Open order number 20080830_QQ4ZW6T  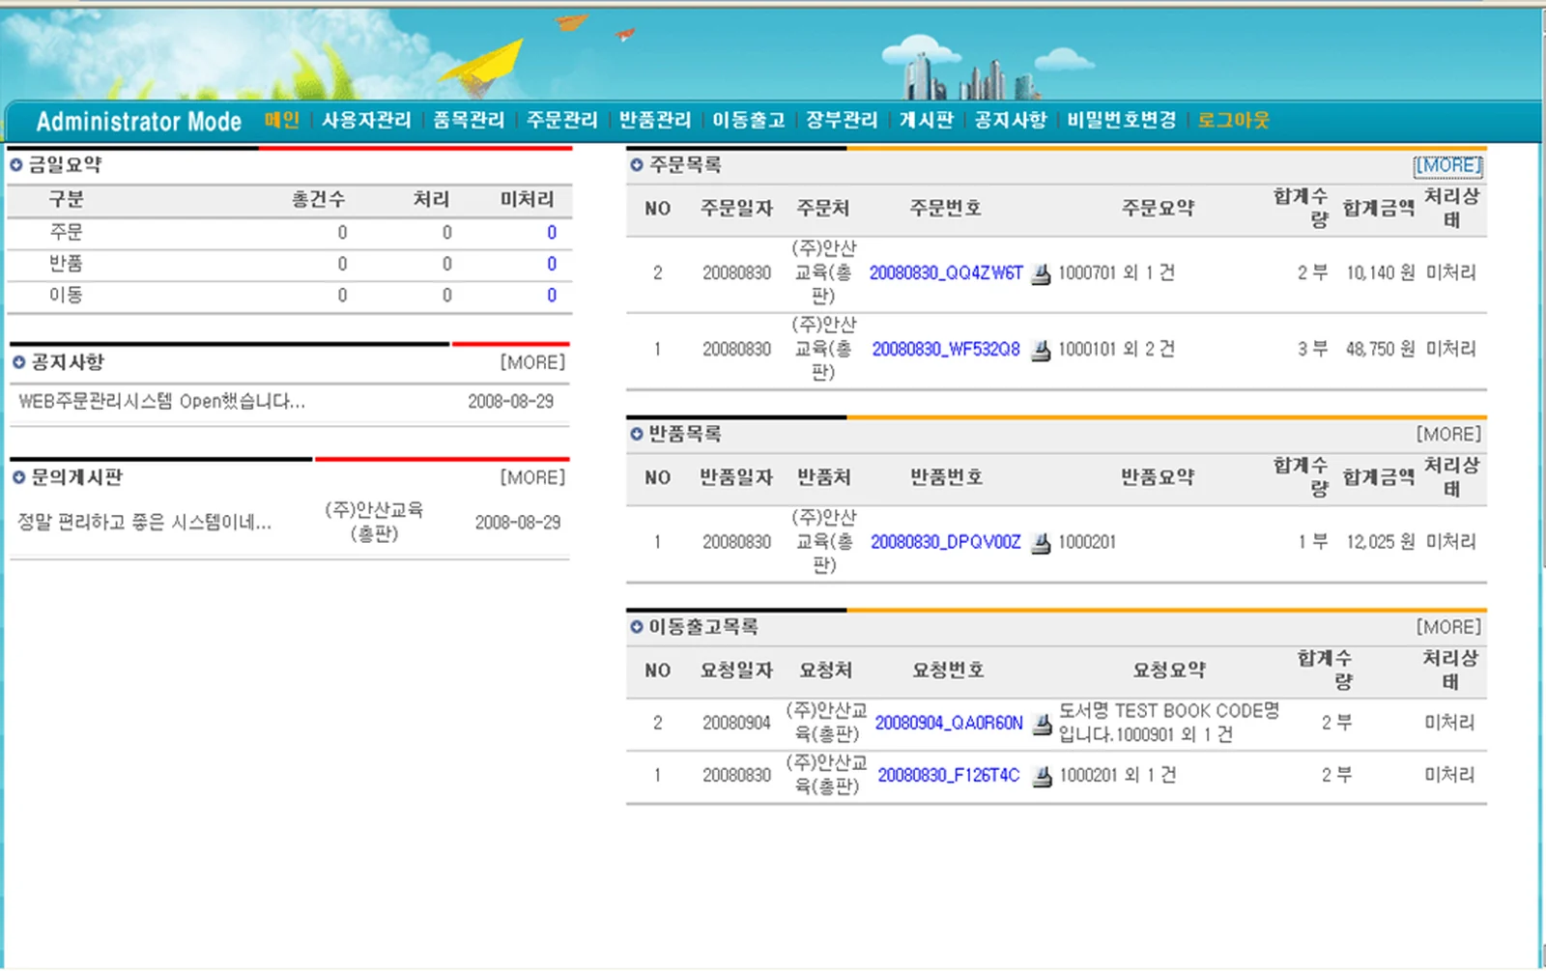coord(946,273)
